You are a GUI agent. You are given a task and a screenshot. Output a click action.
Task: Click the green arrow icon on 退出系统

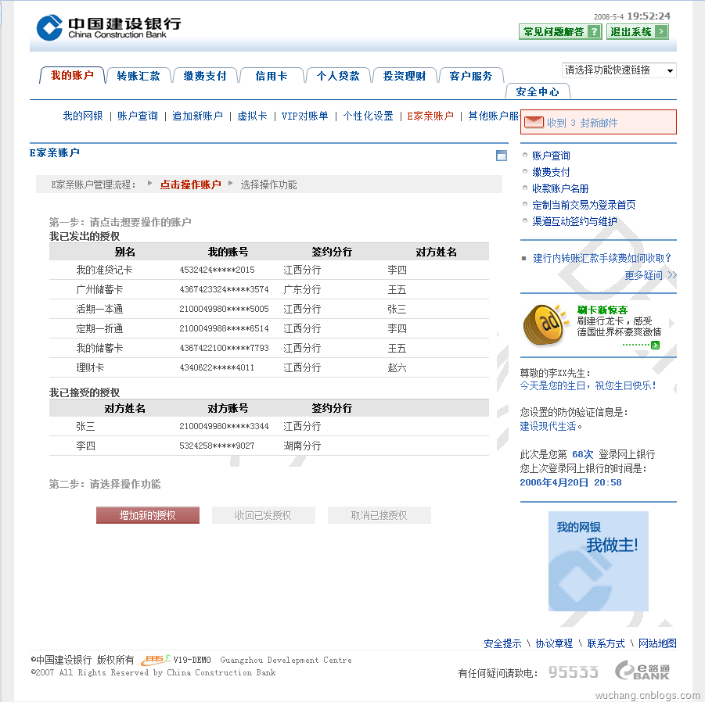click(x=661, y=32)
